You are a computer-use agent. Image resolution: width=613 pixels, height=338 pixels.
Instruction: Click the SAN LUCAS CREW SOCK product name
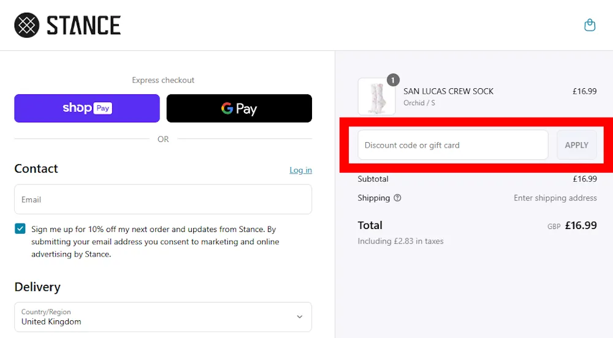point(449,91)
